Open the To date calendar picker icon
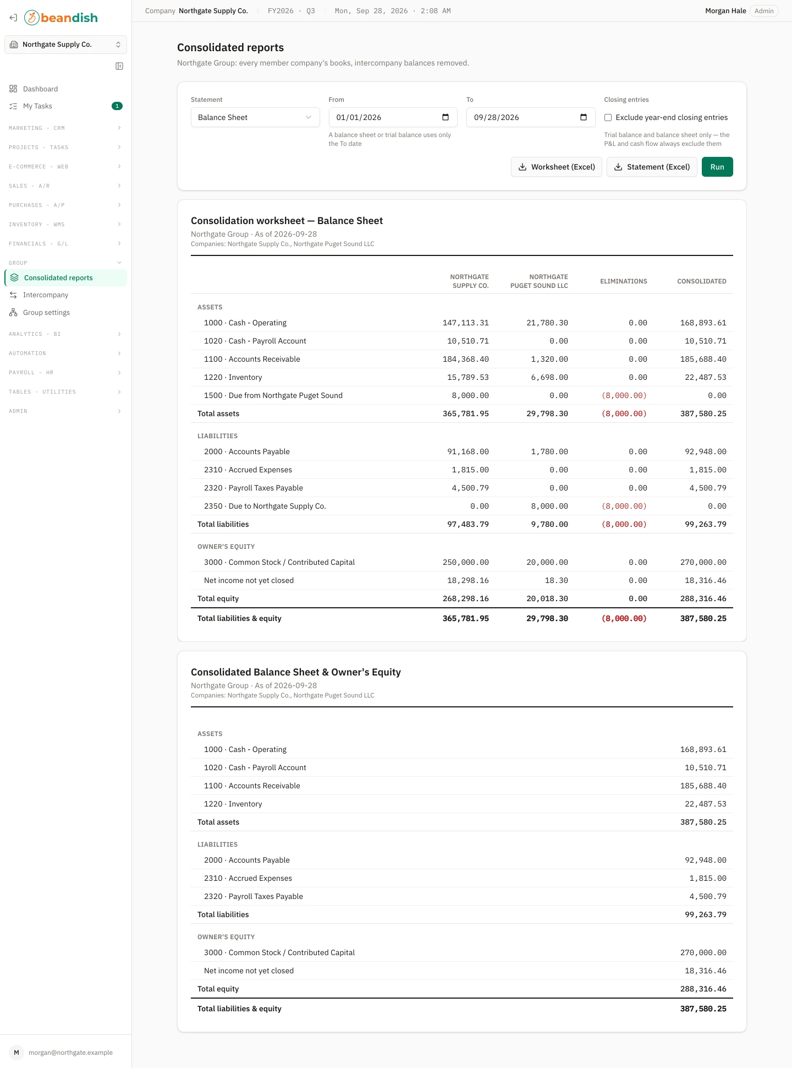Screen dimensions: 792x1068 point(584,117)
